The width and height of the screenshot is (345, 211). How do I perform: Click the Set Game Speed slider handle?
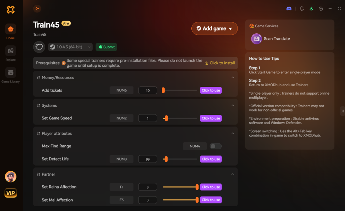[166, 118]
